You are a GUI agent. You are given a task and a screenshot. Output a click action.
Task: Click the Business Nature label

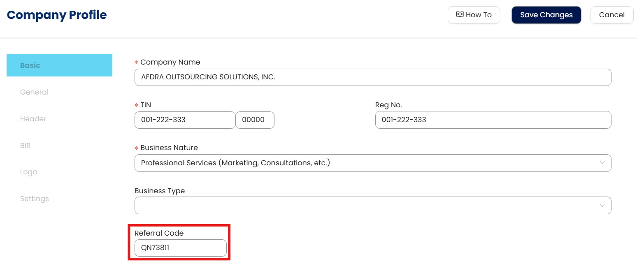[x=169, y=148]
